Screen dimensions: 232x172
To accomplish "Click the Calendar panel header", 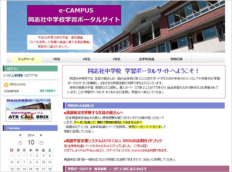I will [30, 128].
